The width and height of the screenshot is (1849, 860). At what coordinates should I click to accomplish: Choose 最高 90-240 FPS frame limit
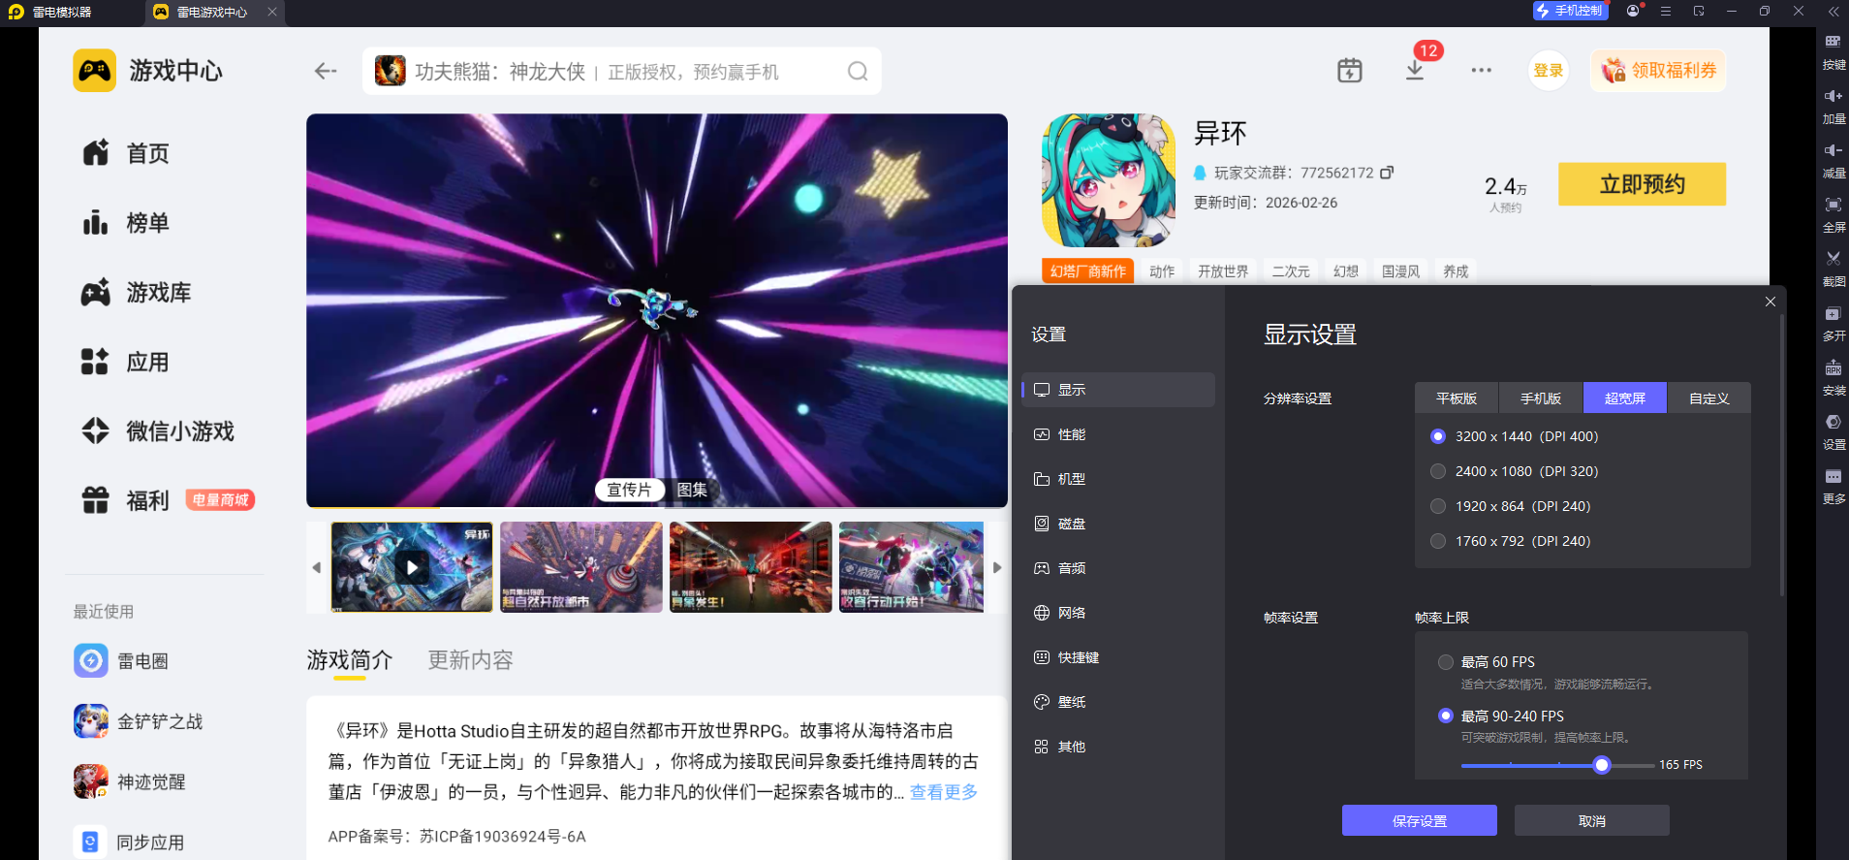pos(1446,716)
